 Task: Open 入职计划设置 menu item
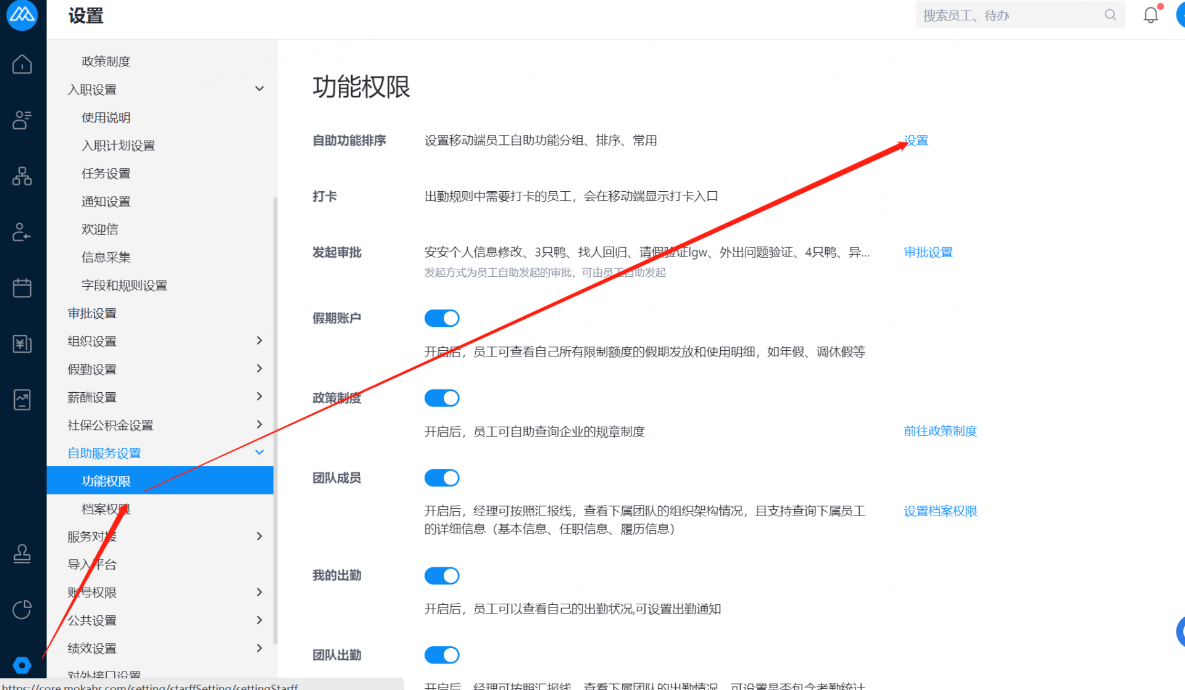coord(118,146)
